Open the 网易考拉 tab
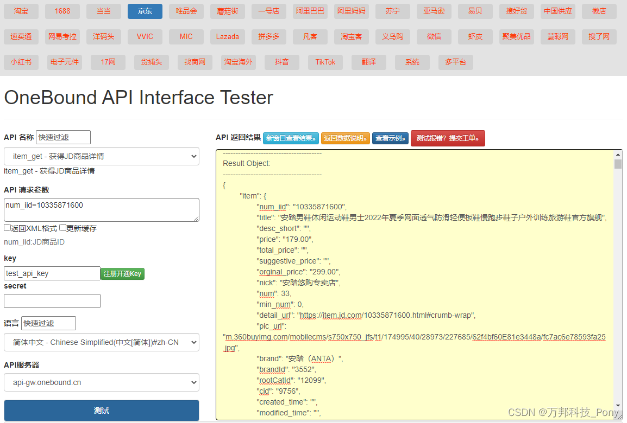Image resolution: width=627 pixels, height=423 pixels. (62, 37)
